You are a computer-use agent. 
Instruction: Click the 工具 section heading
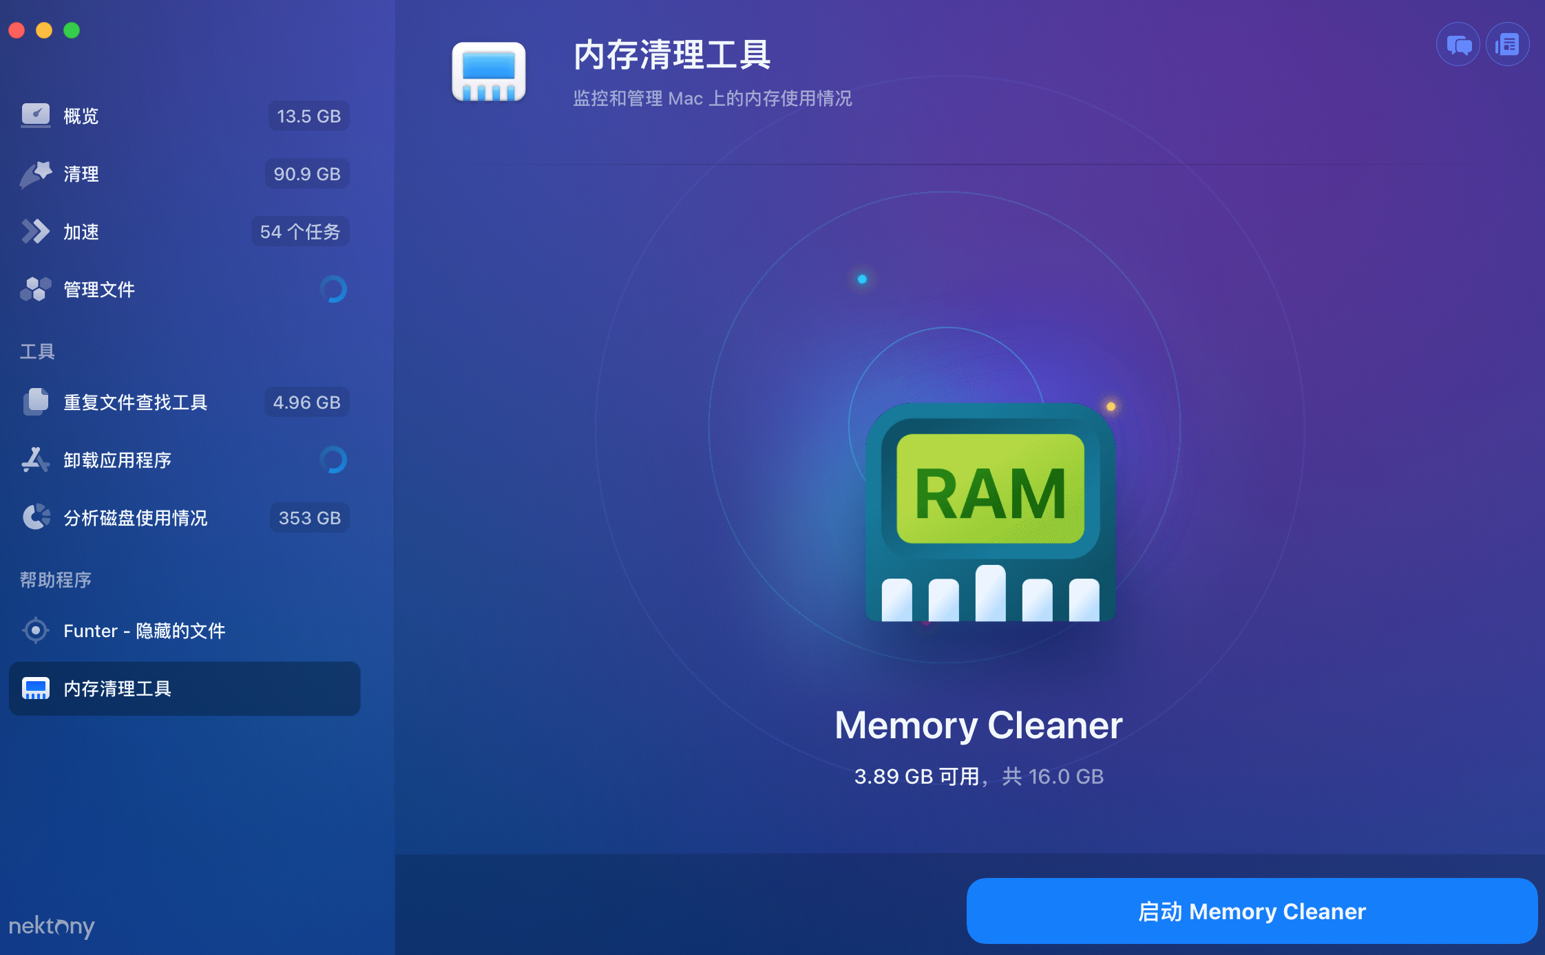[37, 352]
